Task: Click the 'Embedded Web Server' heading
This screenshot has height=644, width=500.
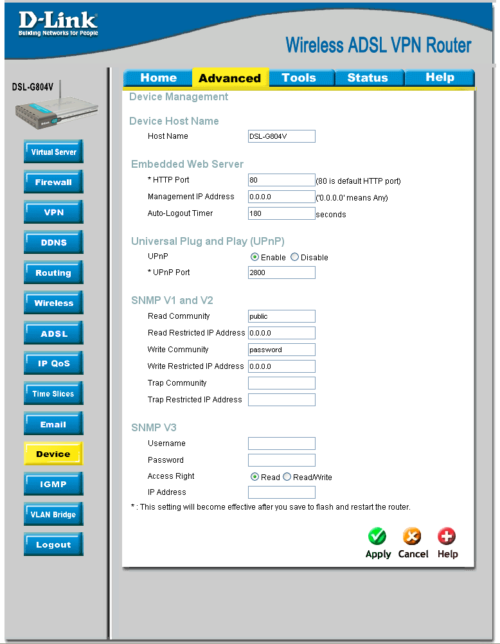Action: 187,164
